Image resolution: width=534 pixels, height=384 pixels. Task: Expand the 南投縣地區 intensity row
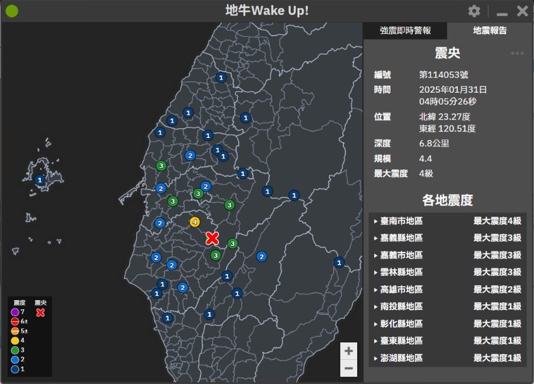[x=447, y=307]
